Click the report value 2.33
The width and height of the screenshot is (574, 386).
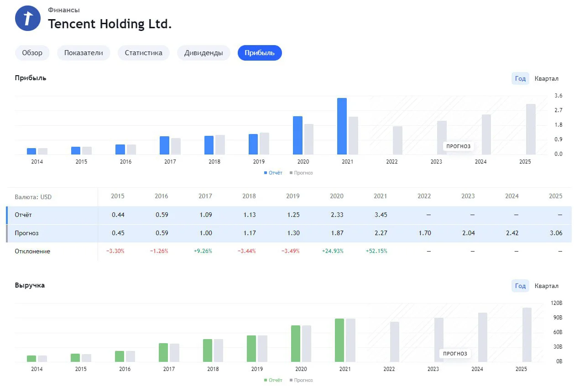coord(337,215)
